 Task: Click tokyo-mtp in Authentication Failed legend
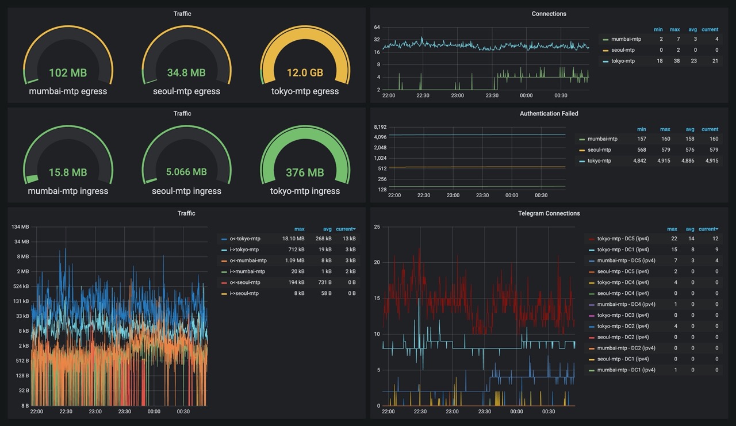(599, 161)
